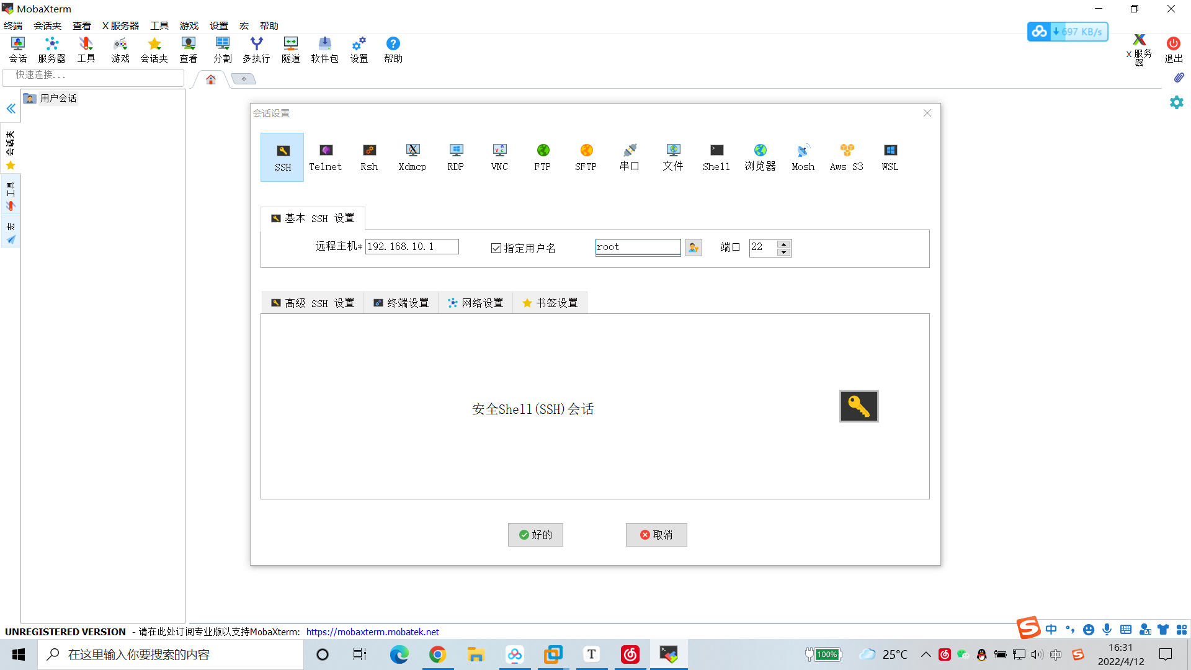Open the 网络设置 tab
The height and width of the screenshot is (670, 1191).
475,303
